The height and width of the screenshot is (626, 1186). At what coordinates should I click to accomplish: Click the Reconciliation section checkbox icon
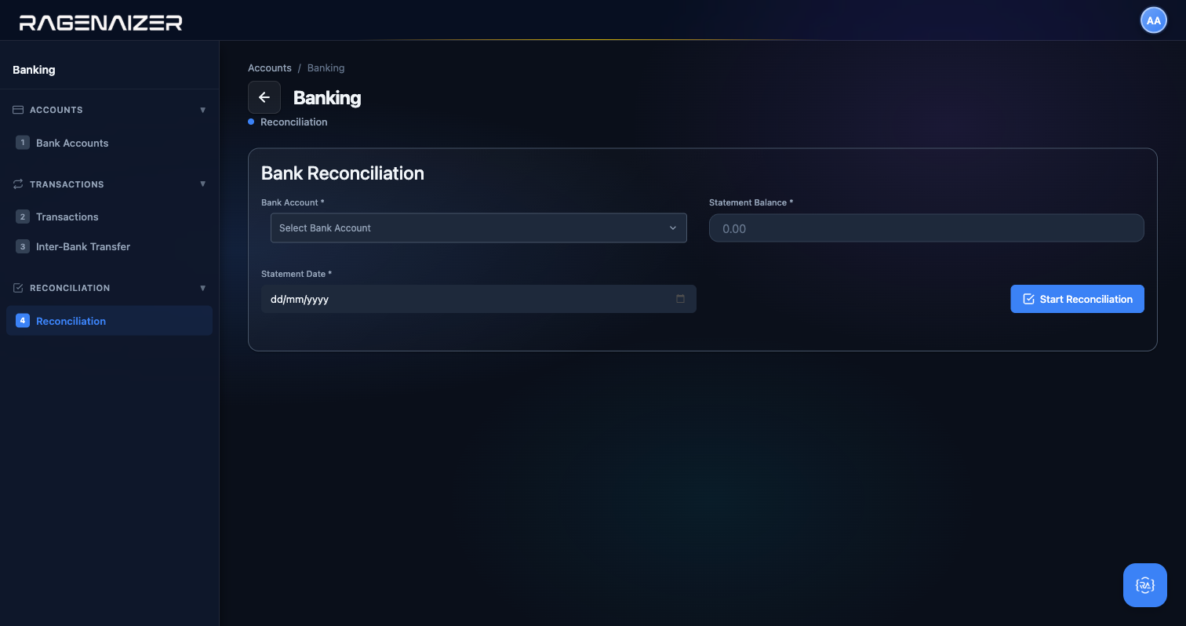pyautogui.click(x=18, y=288)
